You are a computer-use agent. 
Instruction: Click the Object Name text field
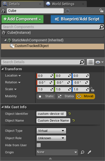coord(53,120)
